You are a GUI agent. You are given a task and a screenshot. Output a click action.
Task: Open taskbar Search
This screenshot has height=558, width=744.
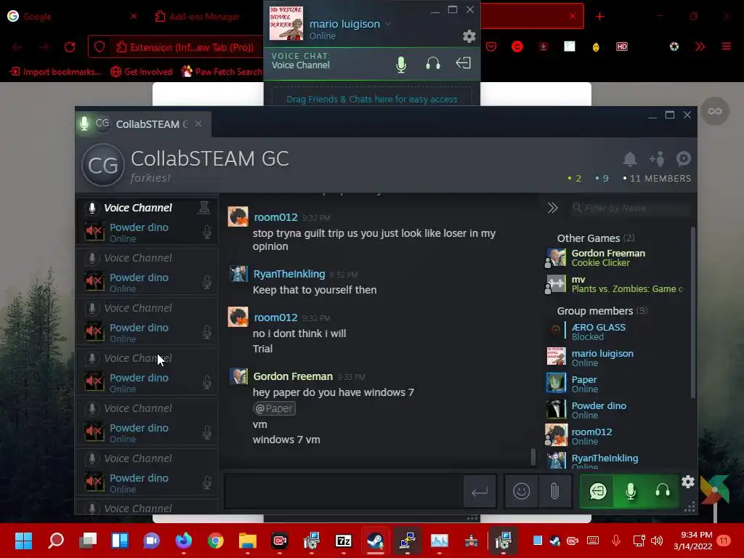coord(55,541)
